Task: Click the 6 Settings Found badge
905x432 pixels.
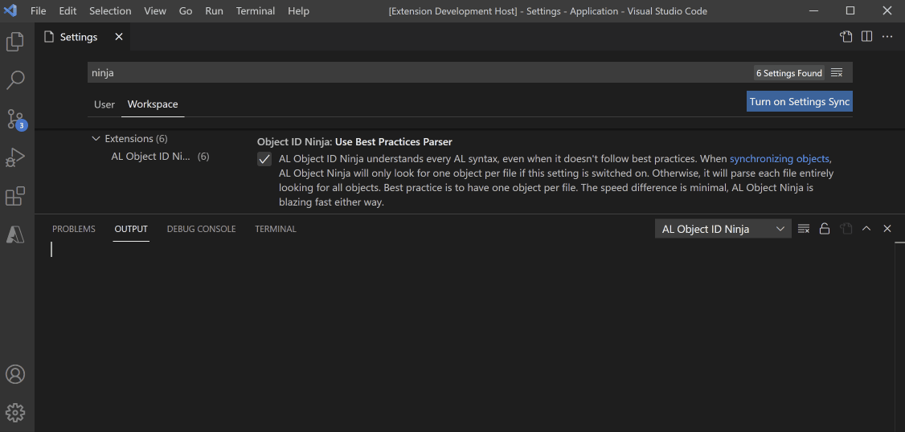Action: click(789, 73)
